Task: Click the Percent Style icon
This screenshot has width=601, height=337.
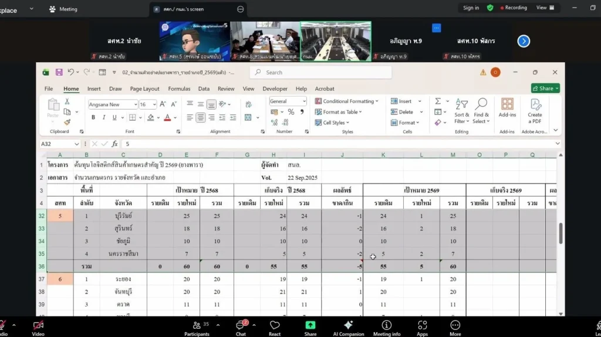Action: click(291, 112)
